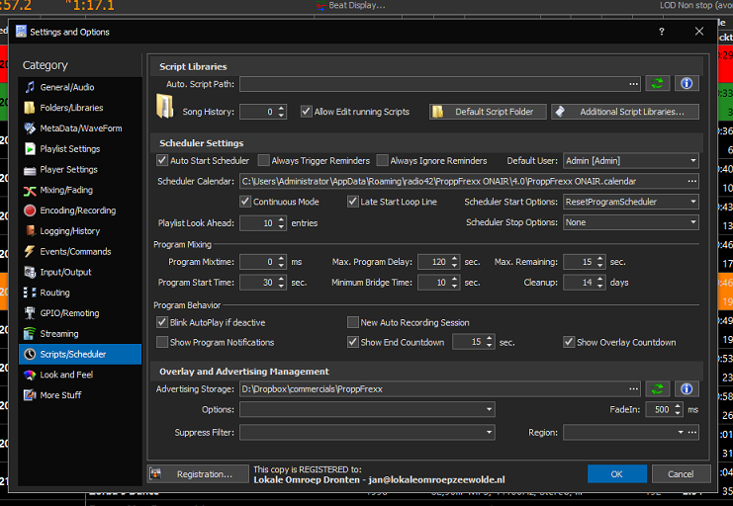Image resolution: width=733 pixels, height=506 pixels.
Task: Open Additional Script Libraries button
Action: coord(625,112)
